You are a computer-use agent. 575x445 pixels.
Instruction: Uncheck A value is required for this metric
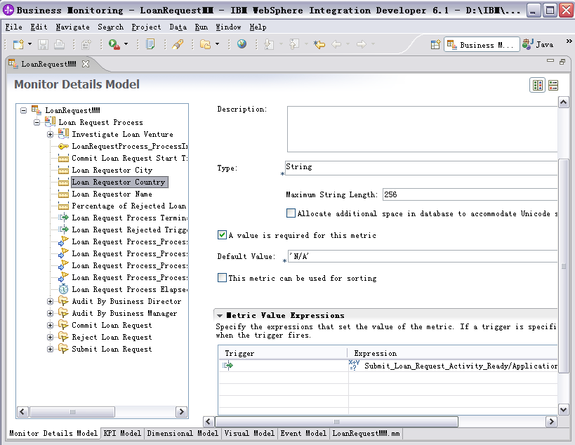pos(222,235)
